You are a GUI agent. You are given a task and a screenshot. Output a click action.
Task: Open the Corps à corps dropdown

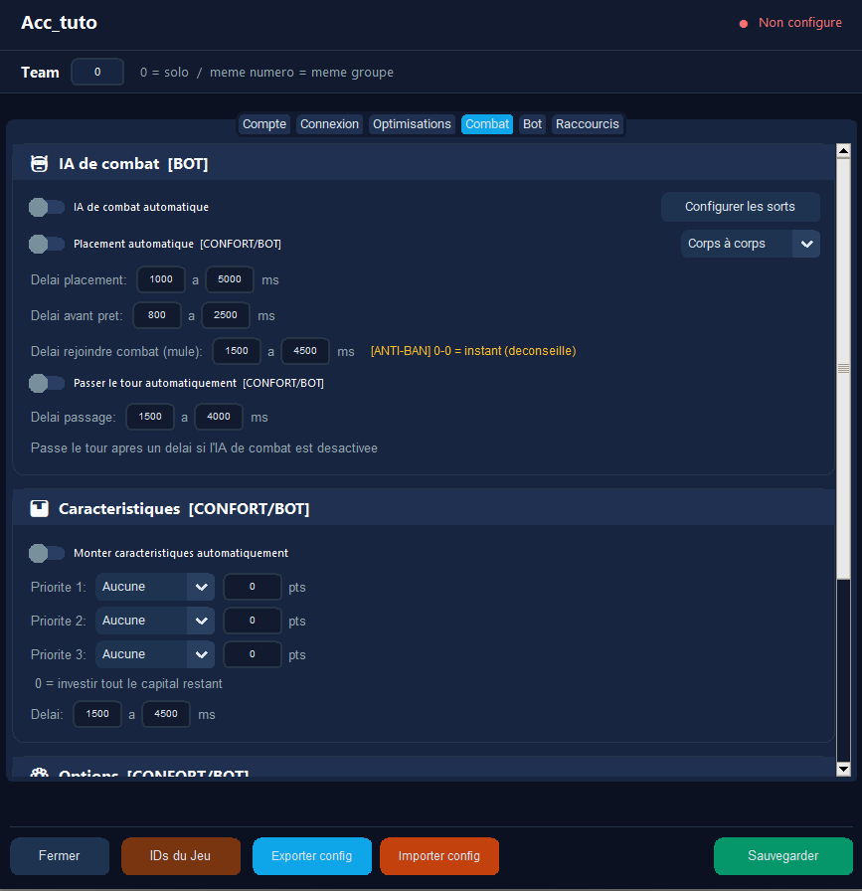point(750,244)
